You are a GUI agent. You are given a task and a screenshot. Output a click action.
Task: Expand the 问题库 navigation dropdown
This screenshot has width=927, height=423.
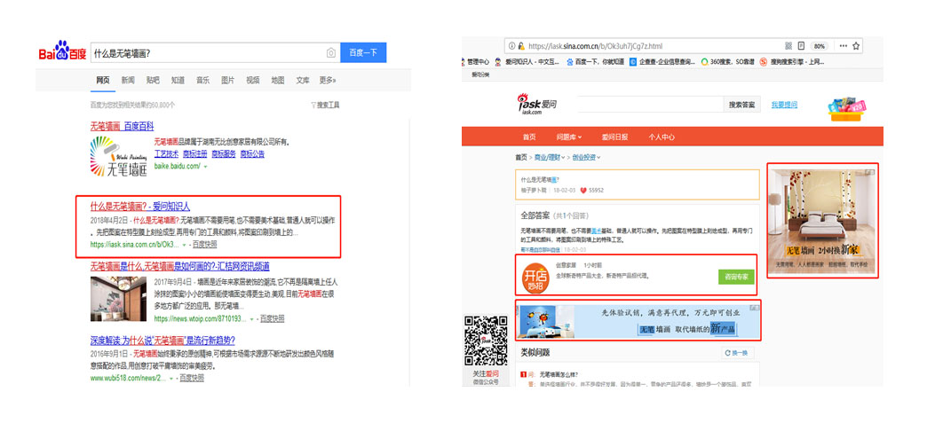pos(569,137)
